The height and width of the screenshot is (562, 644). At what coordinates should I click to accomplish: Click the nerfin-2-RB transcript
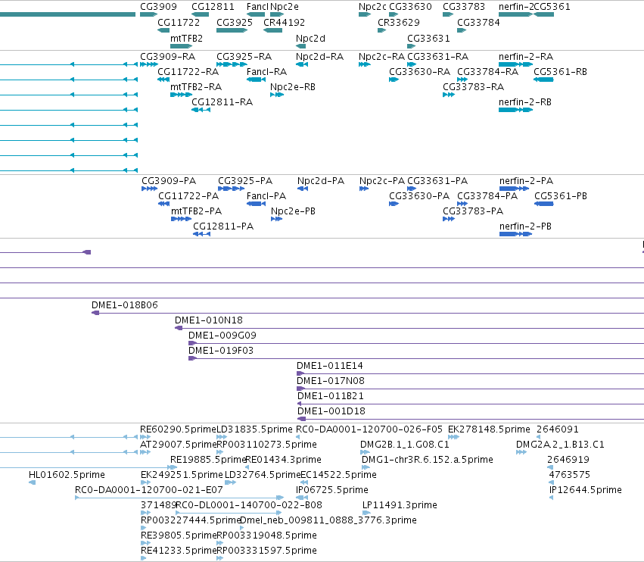tap(516, 110)
